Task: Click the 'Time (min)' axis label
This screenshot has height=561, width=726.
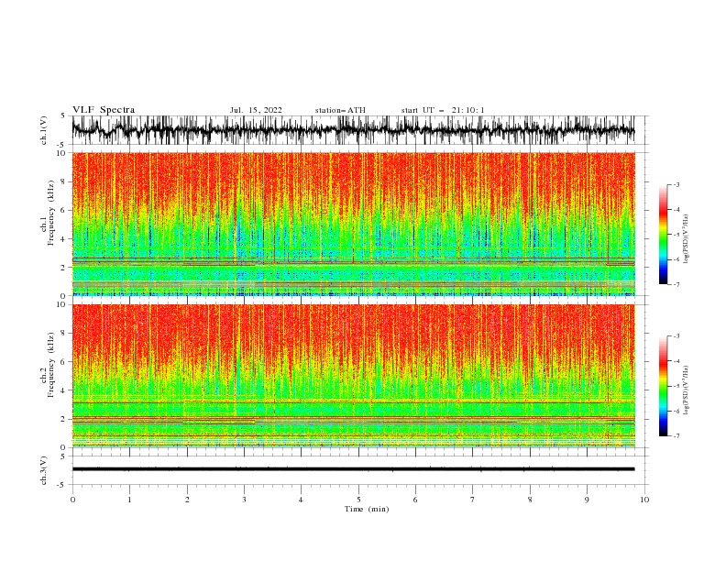Action: click(367, 509)
